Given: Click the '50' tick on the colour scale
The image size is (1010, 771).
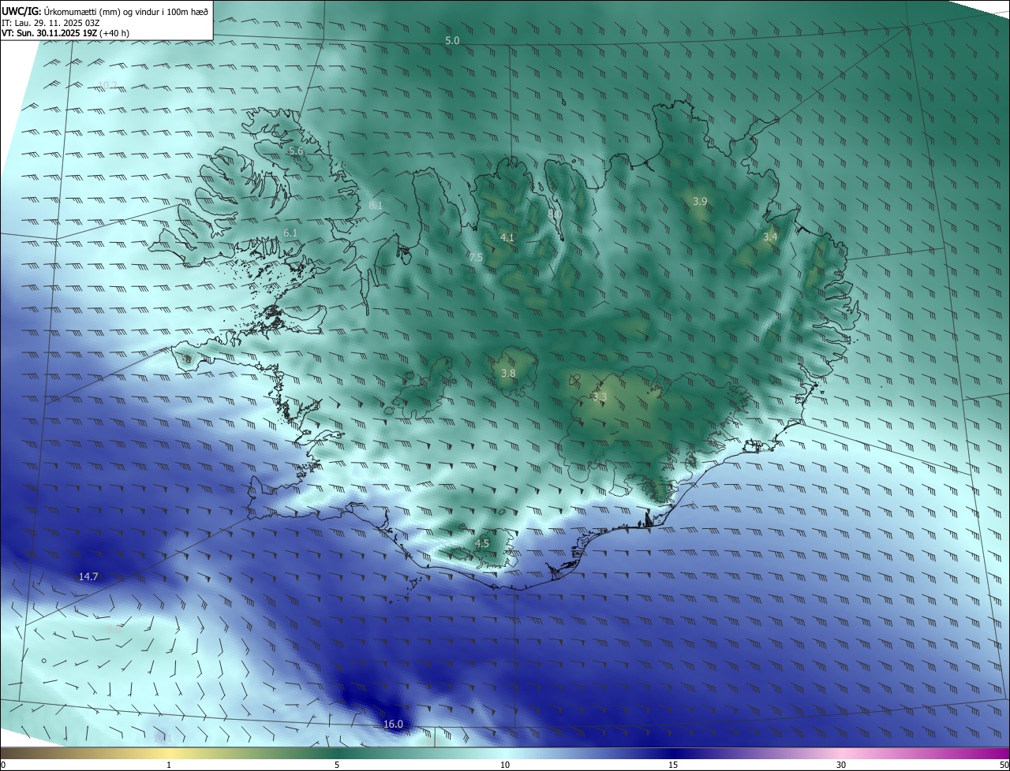Looking at the screenshot, I should tap(1004, 765).
